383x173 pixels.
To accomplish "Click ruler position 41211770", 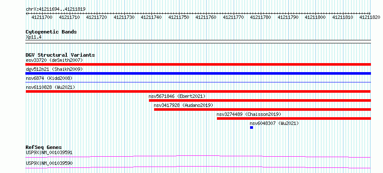I will coord(234,17).
